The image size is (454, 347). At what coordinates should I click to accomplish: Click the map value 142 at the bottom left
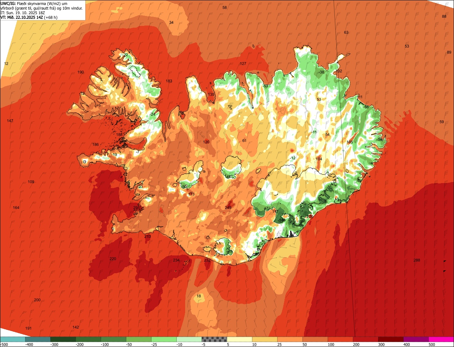click(x=76, y=327)
